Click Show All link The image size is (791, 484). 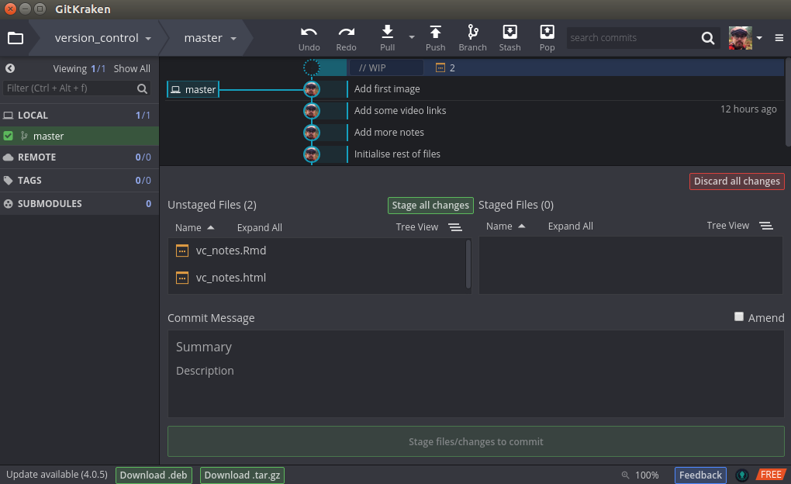(x=132, y=68)
